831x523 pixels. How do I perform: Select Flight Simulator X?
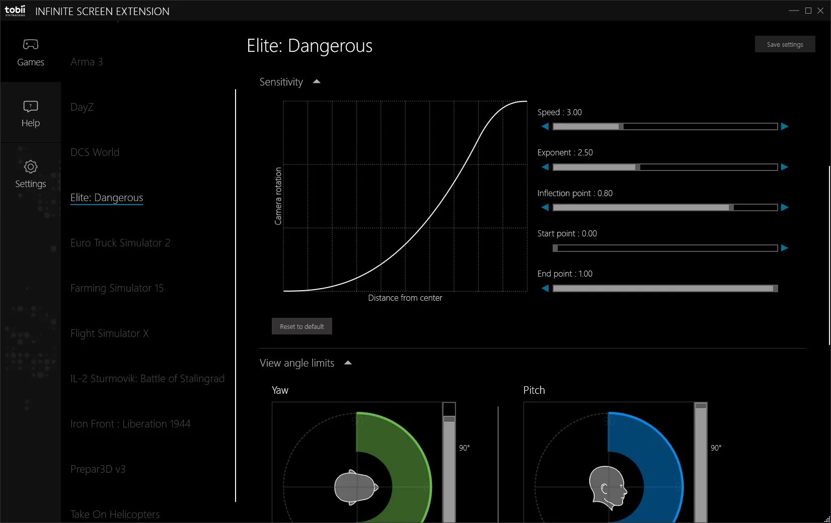[x=110, y=333]
